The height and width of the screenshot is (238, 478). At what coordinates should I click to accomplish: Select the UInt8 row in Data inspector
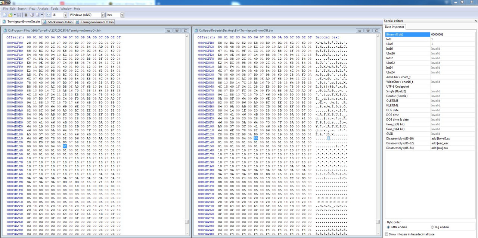[431, 44]
